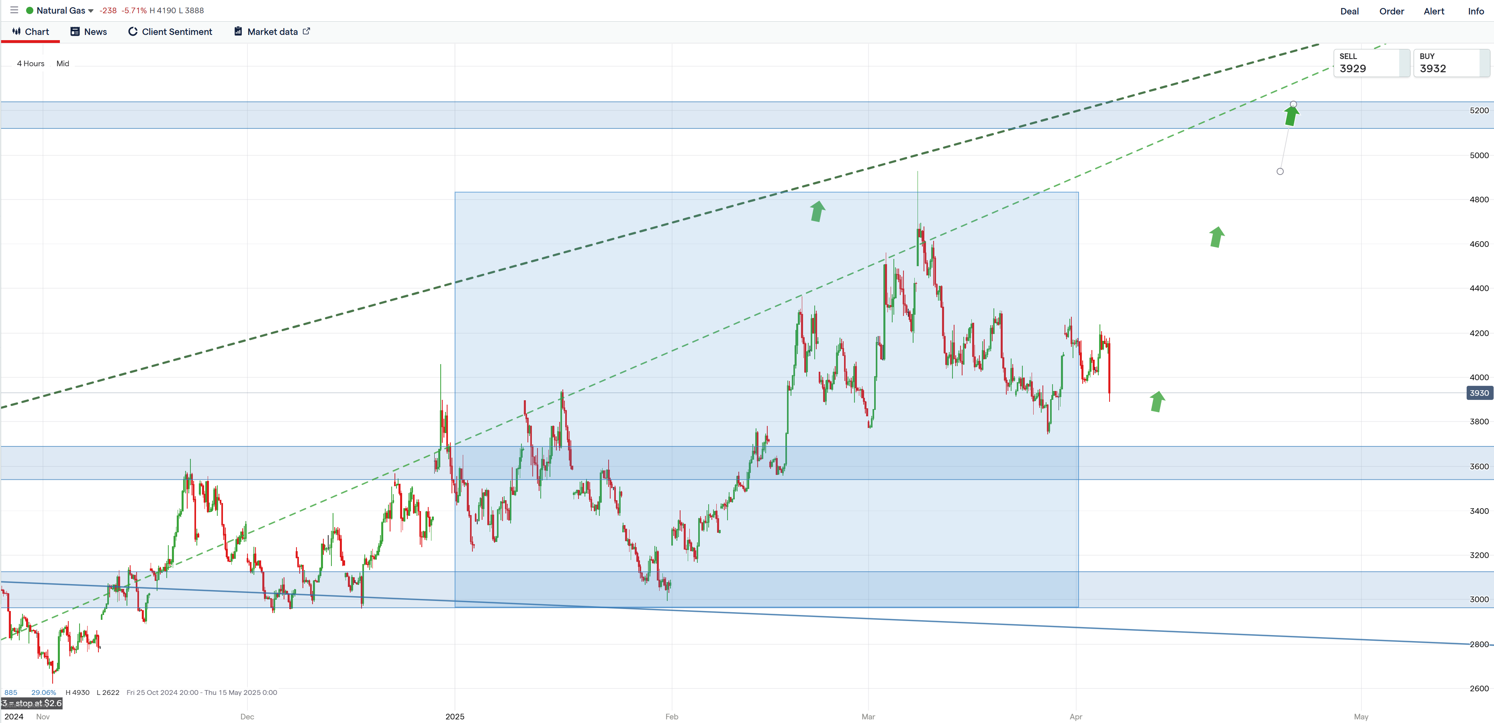The image size is (1494, 723).
Task: Click the stop at $2.6 annotation label
Action: [x=32, y=703]
